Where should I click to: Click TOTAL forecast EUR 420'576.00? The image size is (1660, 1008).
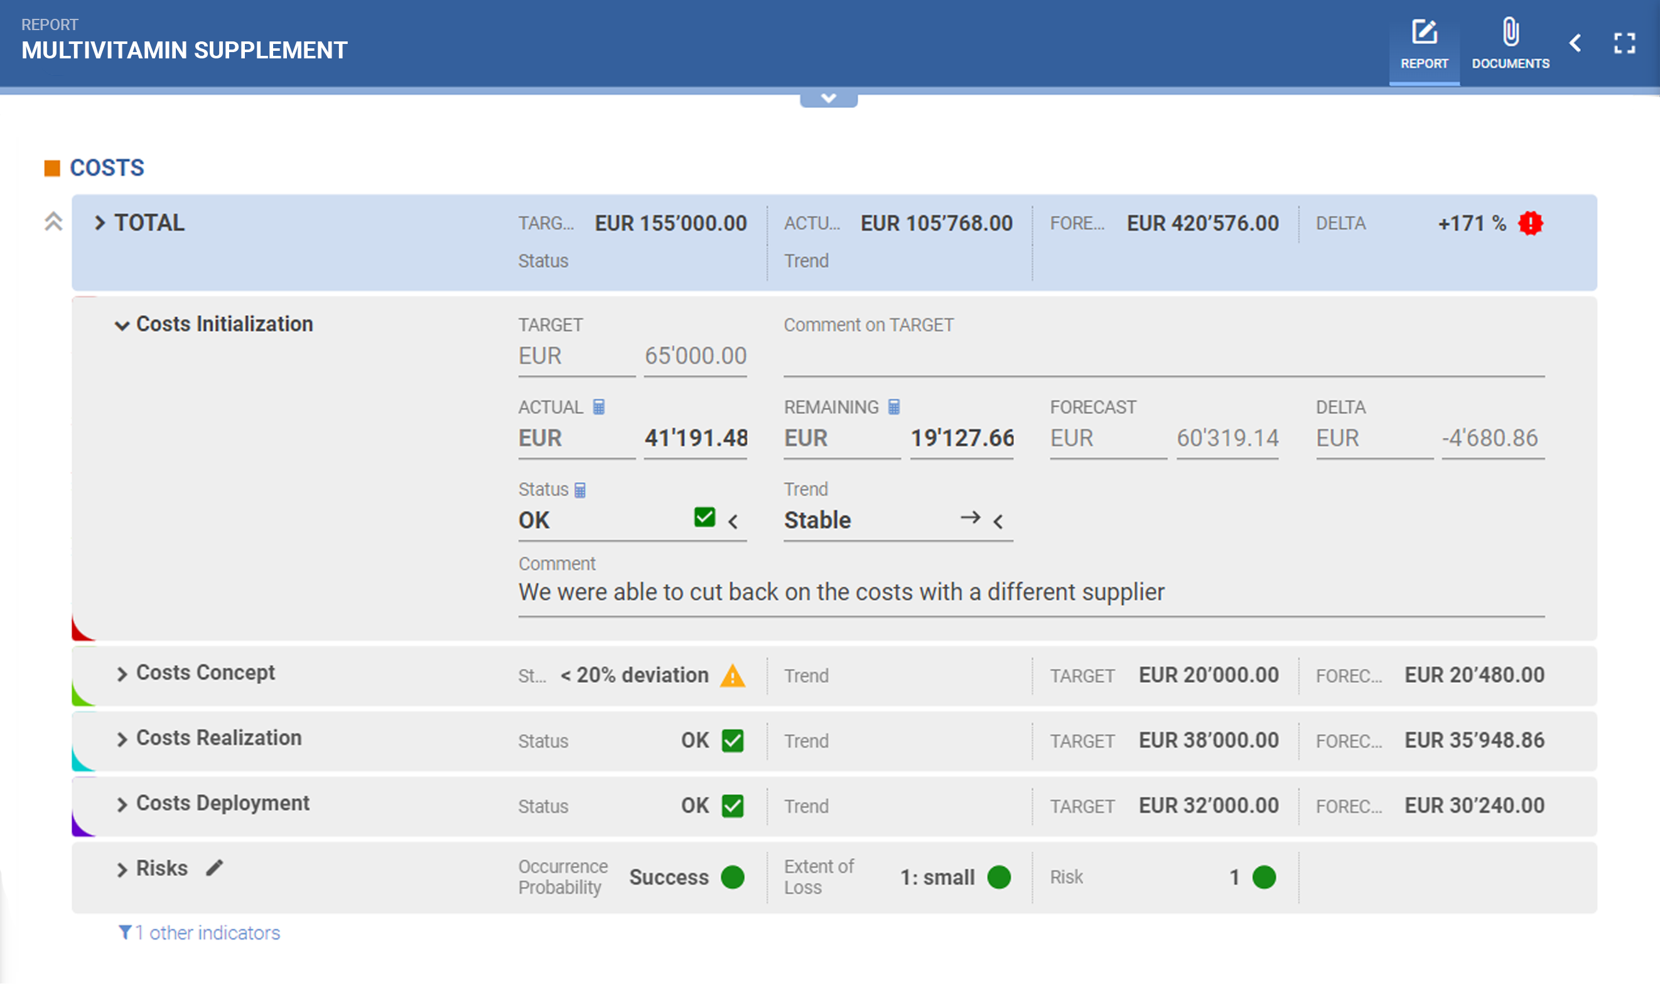click(1202, 223)
